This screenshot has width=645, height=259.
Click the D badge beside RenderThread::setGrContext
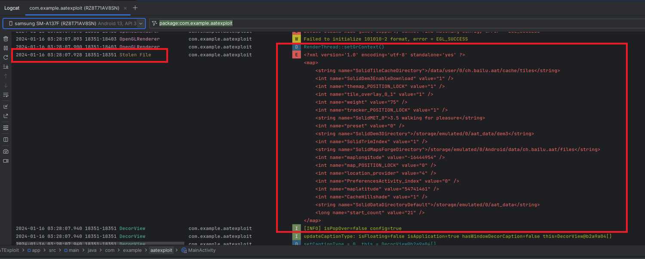pos(296,47)
